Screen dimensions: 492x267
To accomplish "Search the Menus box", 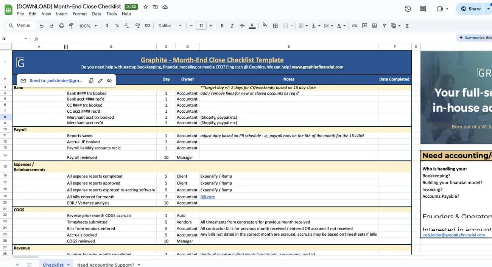I will 20,25.
